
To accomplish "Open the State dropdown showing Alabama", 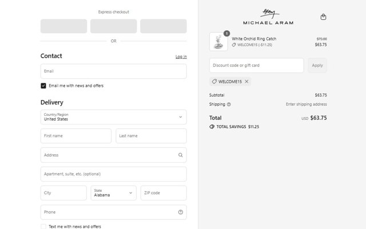I will pos(113,193).
